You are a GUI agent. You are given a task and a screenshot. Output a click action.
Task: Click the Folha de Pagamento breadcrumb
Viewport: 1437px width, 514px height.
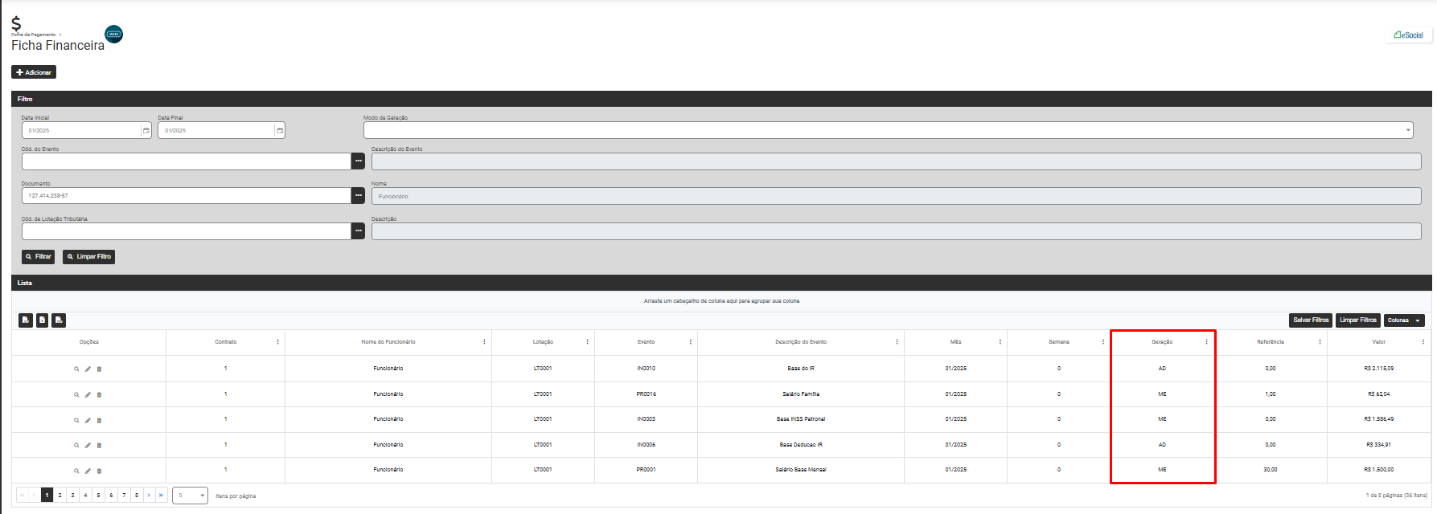(33, 35)
